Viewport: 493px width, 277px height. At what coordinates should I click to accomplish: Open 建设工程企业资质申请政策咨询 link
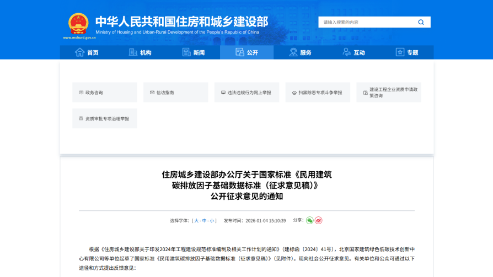389,93
